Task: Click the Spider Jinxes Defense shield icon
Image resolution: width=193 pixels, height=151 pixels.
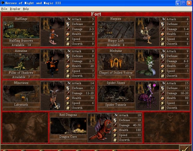Action: tap(163, 88)
